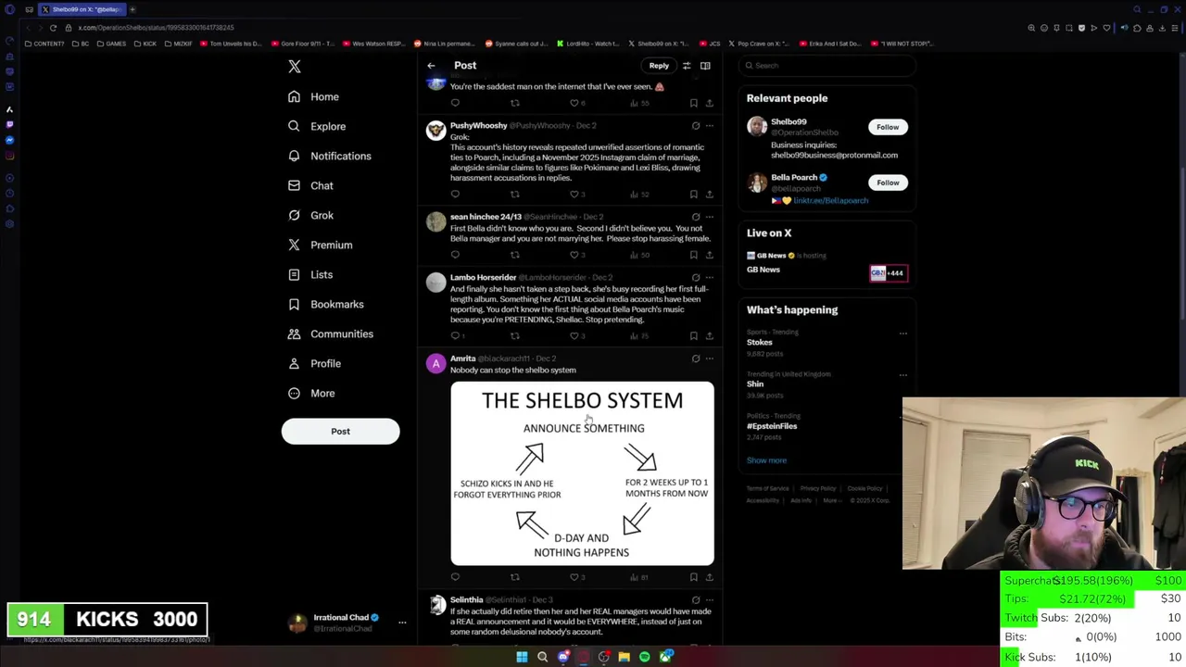
Task: Open File Explorer from the taskbar
Action: coord(625,657)
